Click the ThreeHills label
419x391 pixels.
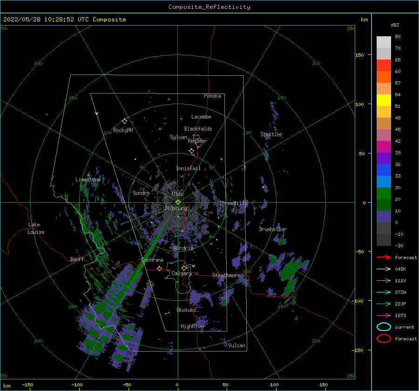click(x=234, y=203)
